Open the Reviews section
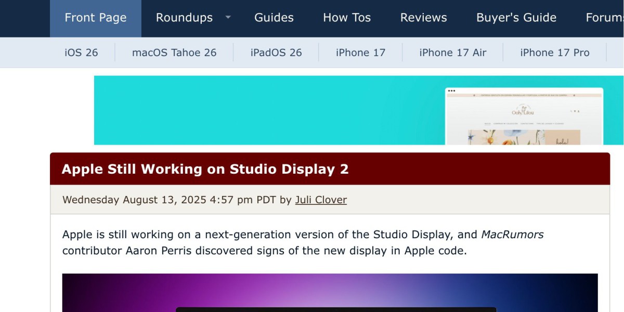This screenshot has height=312, width=624. tap(423, 18)
